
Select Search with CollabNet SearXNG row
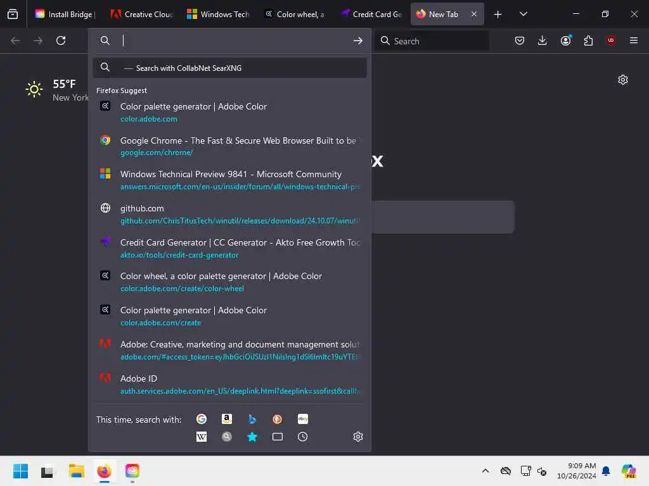click(x=229, y=68)
